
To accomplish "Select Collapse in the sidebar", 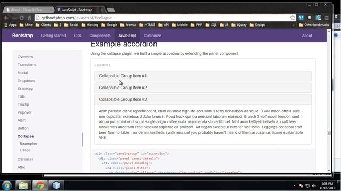I will click(x=26, y=136).
